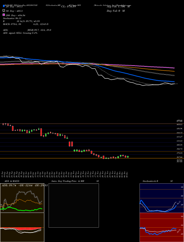Screen dimensions: 184x242
Task: Select the '50 Day = 405.5' legend text
Action: 14,11
